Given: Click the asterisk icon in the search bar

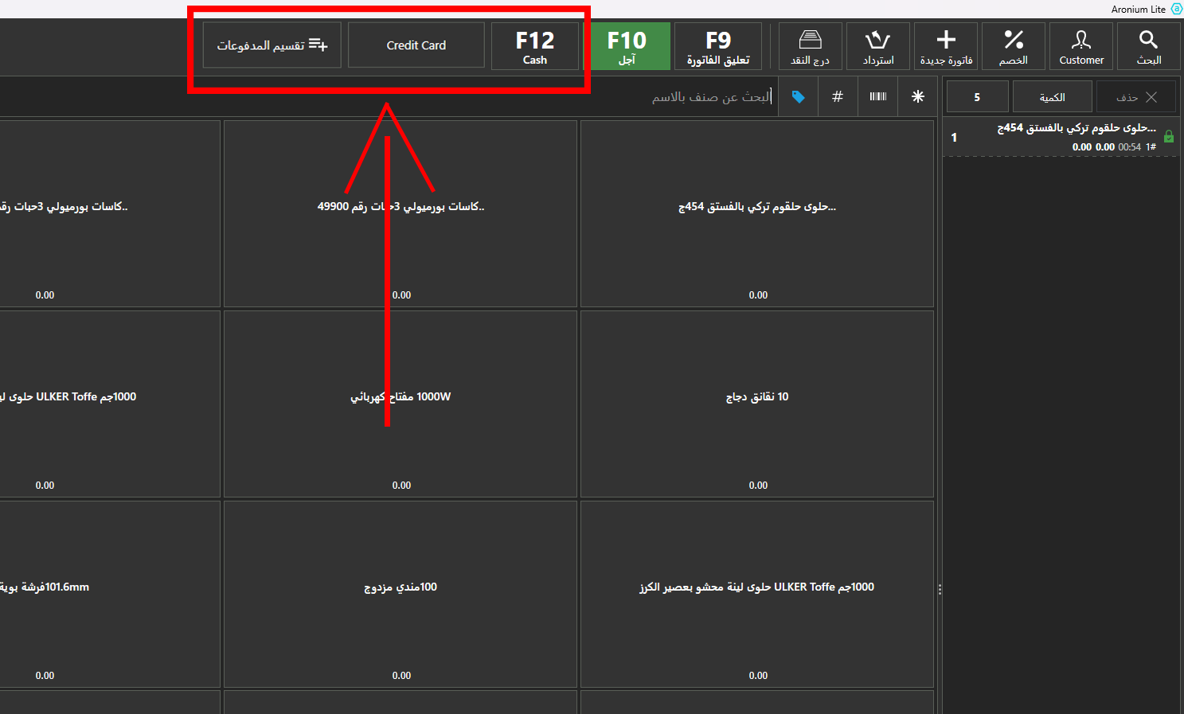Looking at the screenshot, I should click(x=917, y=97).
